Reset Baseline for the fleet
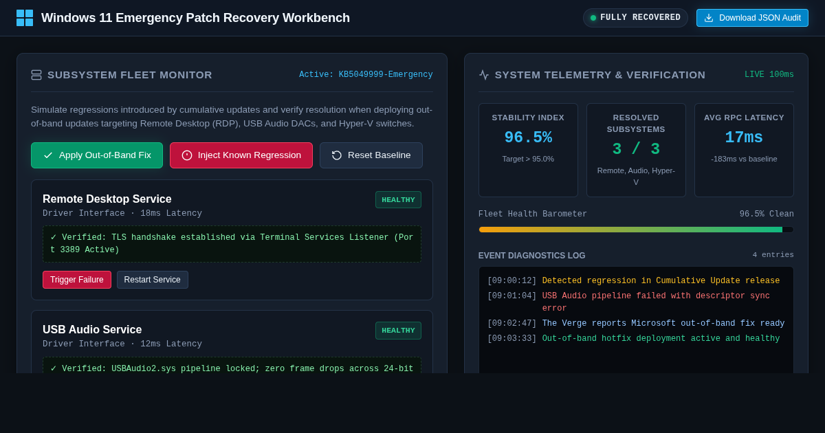825x433 pixels. pos(371,155)
